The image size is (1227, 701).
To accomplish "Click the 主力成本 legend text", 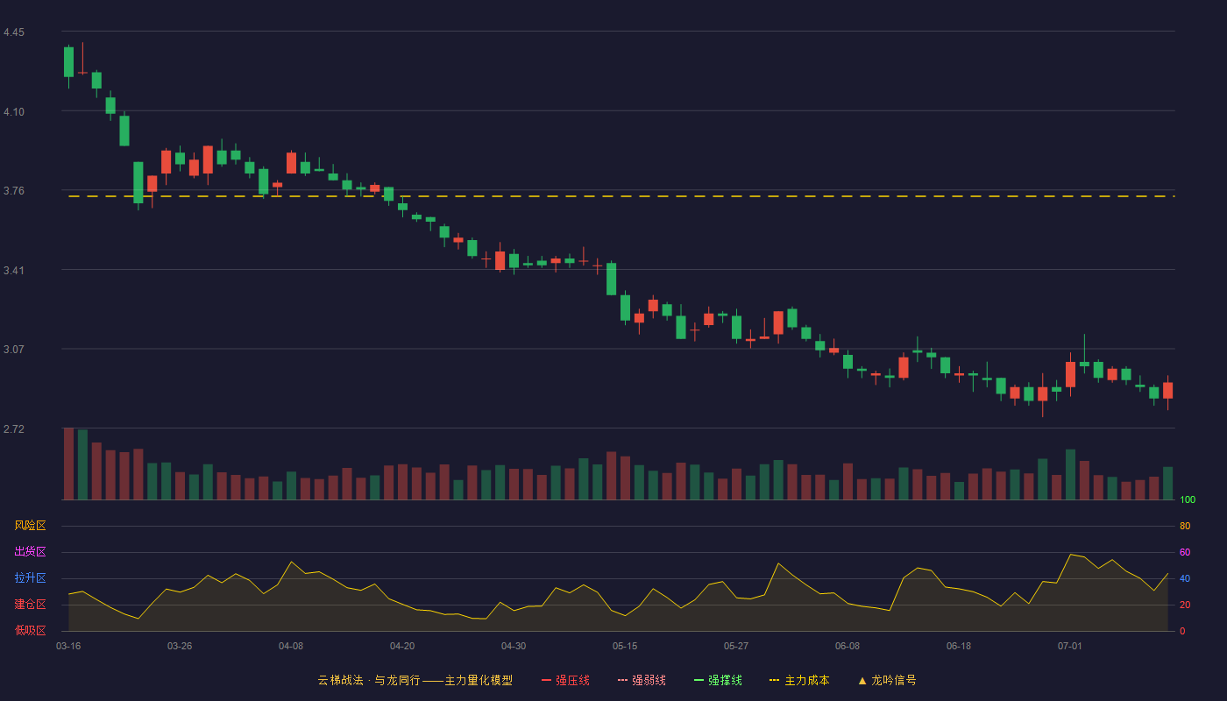I will pyautogui.click(x=807, y=680).
